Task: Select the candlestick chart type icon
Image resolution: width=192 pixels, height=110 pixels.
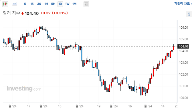Action: click(5, 4)
